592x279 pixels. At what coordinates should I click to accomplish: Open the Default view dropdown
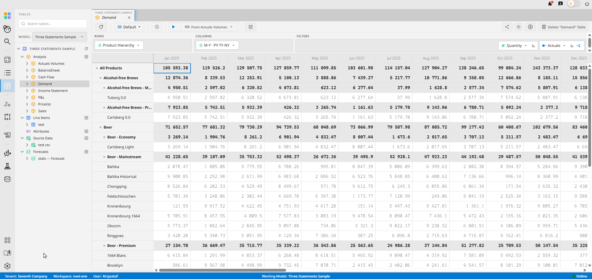tap(129, 27)
